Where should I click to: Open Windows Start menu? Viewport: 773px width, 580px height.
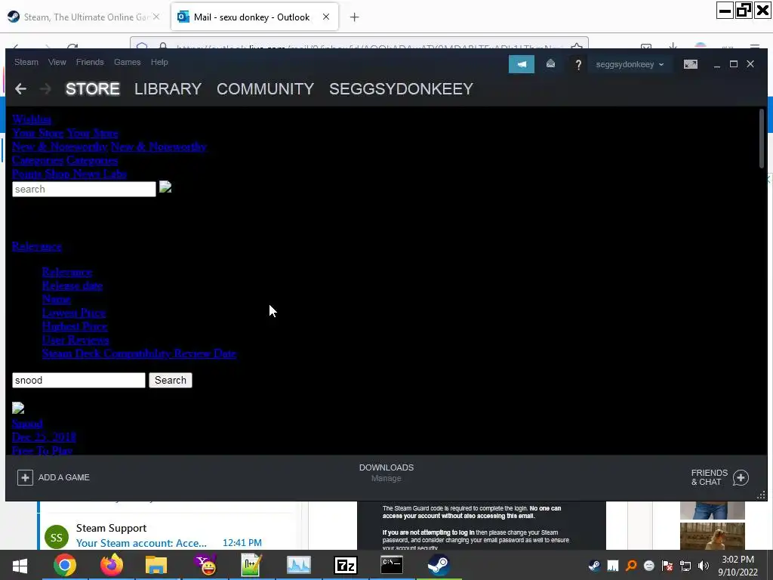point(20,565)
